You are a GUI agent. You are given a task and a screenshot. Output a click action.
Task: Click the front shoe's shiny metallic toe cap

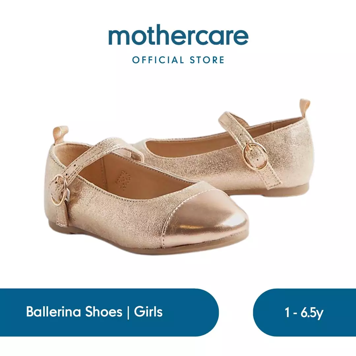223,226
